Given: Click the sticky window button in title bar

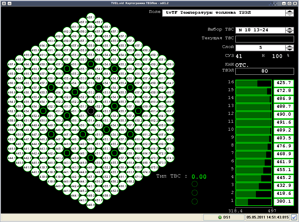Looking at the screenshot, I should coord(9,4).
